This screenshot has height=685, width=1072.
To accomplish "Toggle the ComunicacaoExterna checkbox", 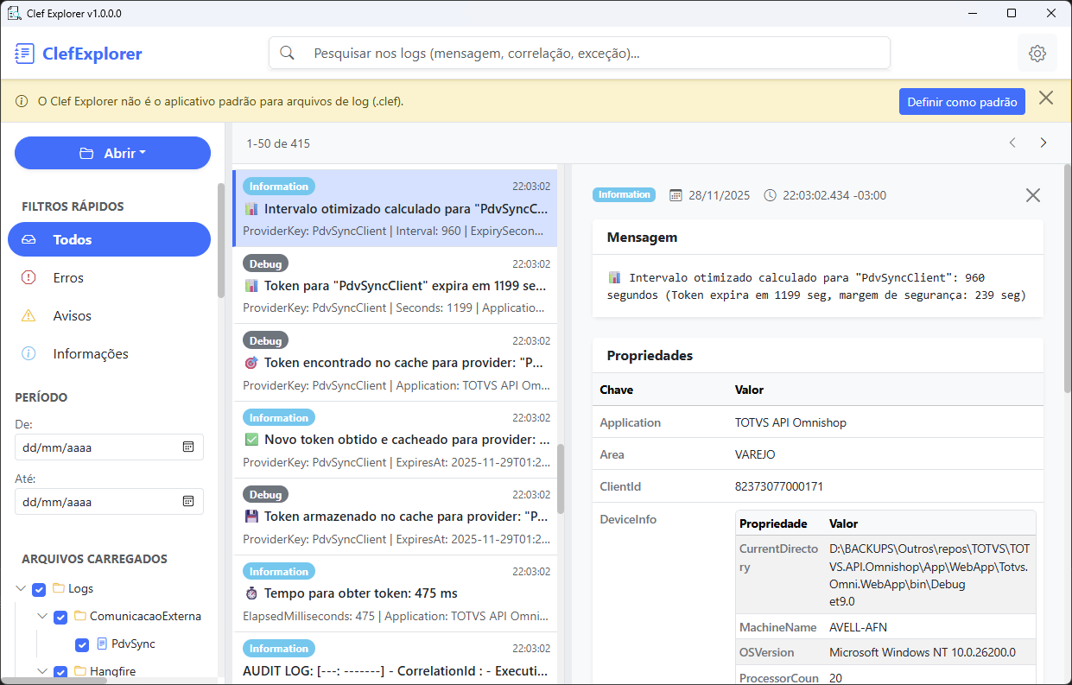I will point(60,616).
